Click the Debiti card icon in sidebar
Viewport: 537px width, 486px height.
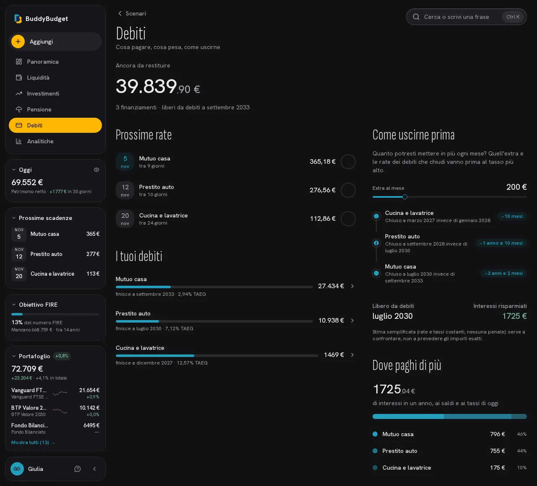19,125
